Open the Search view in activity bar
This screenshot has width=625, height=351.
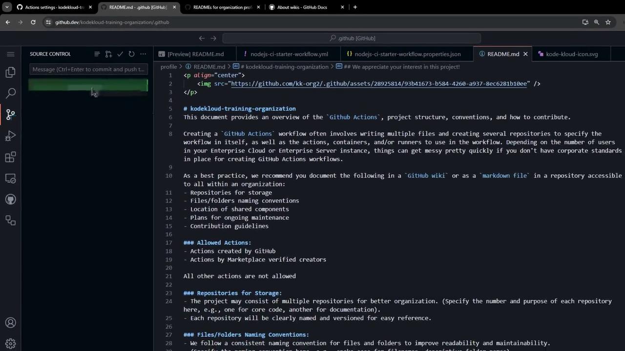point(10,93)
